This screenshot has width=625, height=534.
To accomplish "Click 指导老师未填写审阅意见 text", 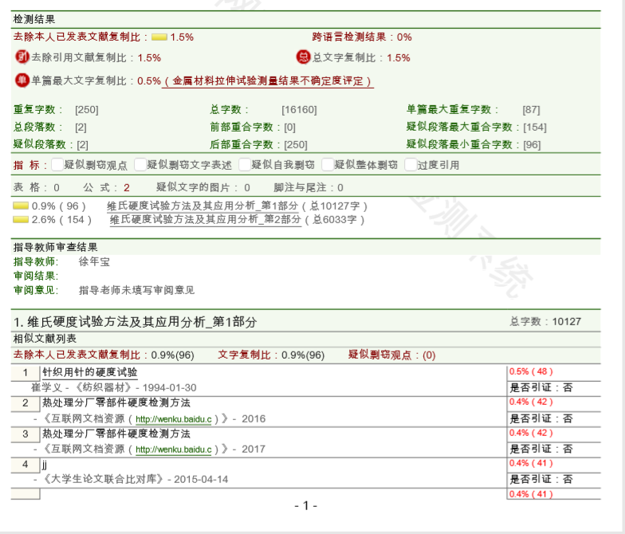I will pos(137,290).
